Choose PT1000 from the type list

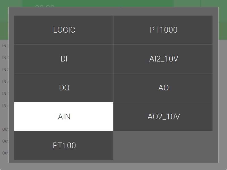(163, 30)
